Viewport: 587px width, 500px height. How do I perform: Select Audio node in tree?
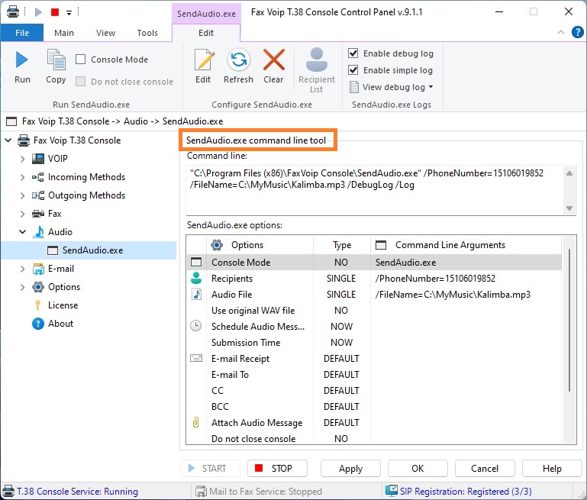(60, 232)
